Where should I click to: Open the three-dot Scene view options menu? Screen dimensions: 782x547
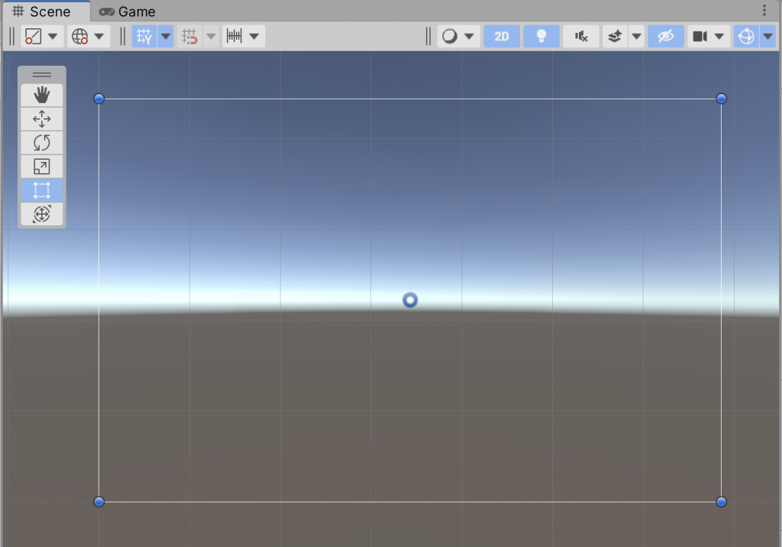764,11
